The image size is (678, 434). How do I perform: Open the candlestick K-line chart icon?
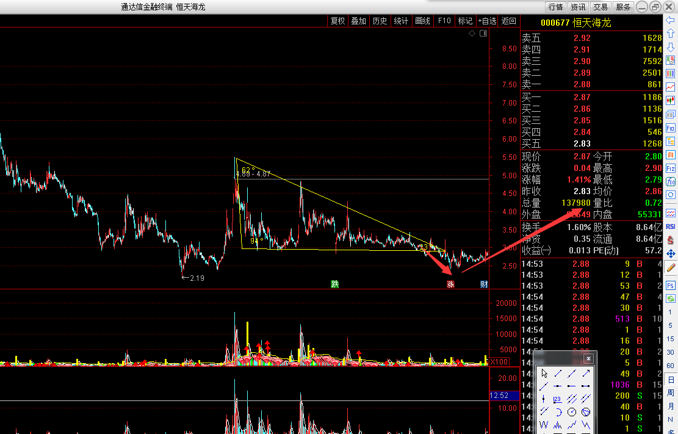pos(671,100)
